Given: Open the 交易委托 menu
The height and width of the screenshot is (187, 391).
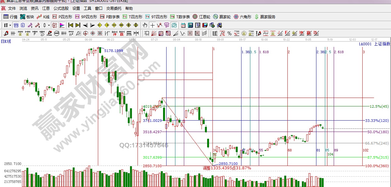Looking at the screenshot, I should pyautogui.click(x=114, y=8).
